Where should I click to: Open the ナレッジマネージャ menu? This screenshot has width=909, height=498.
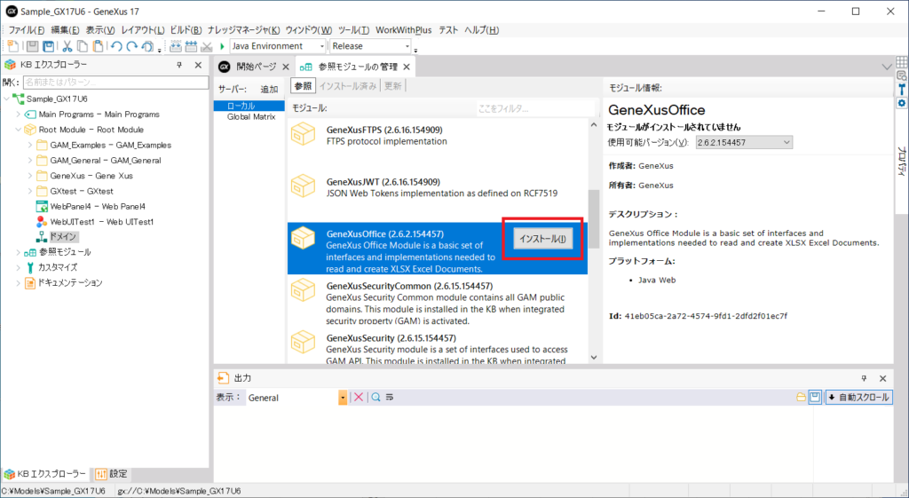pos(244,30)
